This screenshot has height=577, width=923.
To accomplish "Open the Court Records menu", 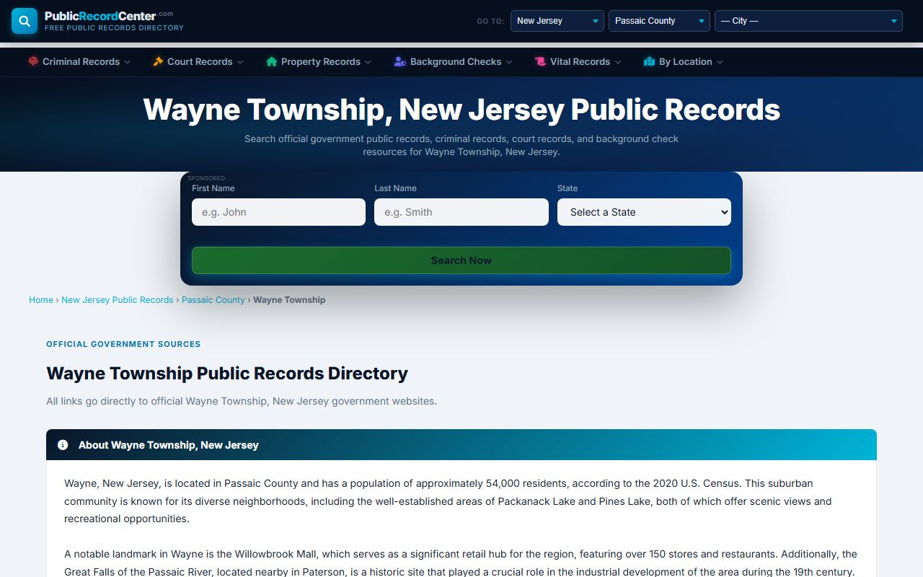I will (x=198, y=62).
